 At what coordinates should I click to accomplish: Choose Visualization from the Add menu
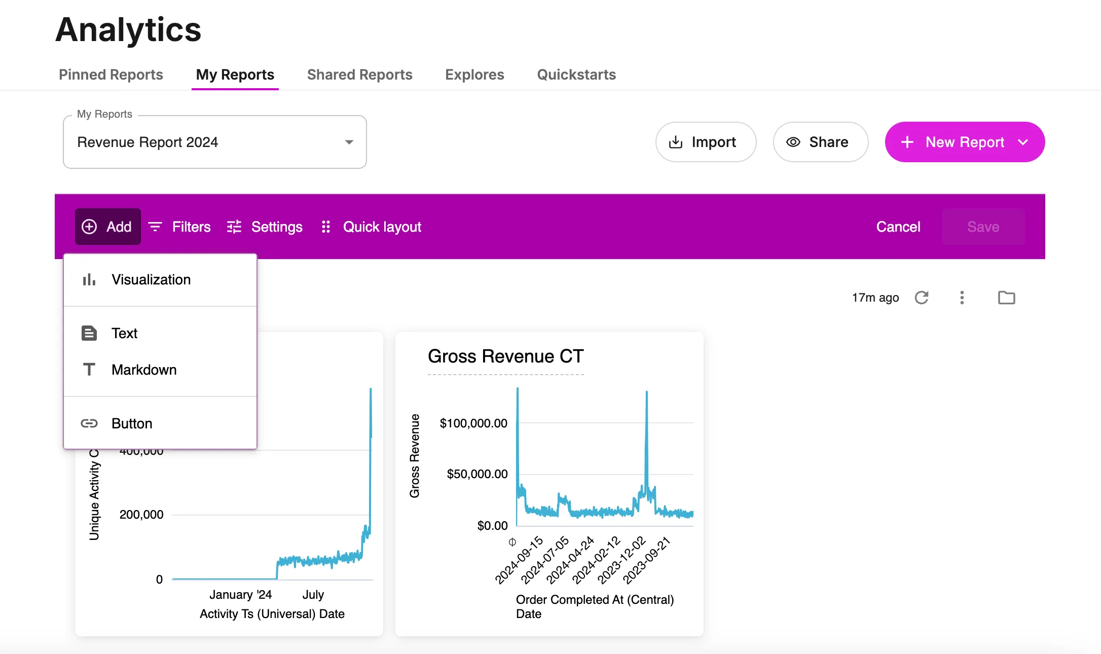coord(160,279)
